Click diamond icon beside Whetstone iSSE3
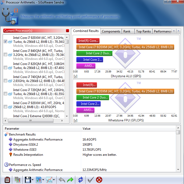Screen dimensions: 184x184 pyautogui.click(x=11, y=149)
